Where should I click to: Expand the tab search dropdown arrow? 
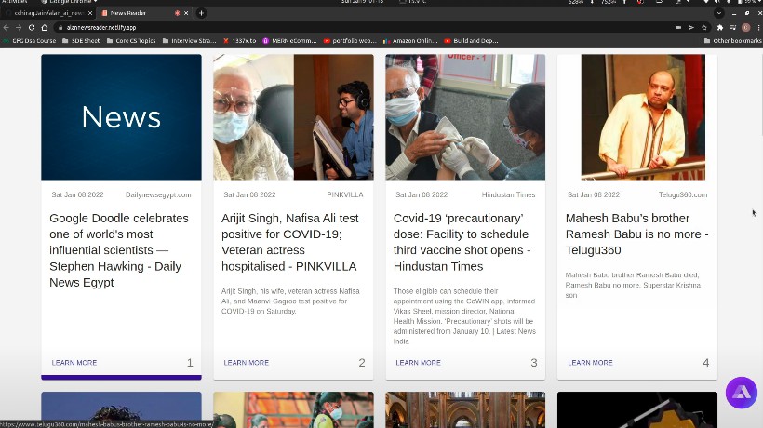point(718,13)
